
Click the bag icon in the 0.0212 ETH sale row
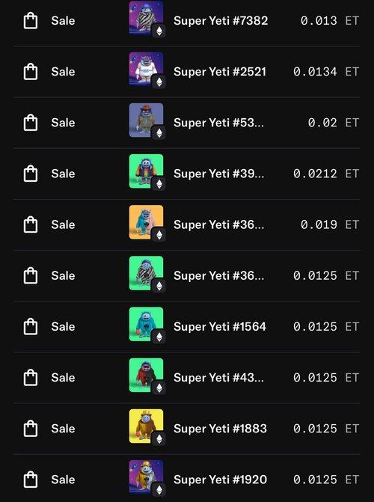tap(31, 174)
